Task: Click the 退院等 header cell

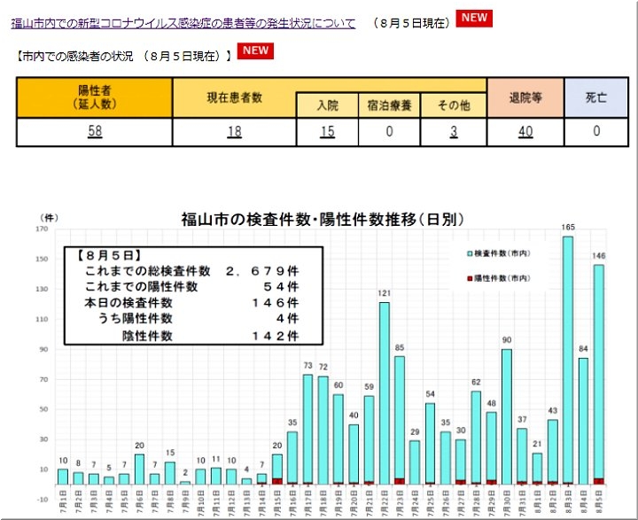Action: pyautogui.click(x=525, y=97)
